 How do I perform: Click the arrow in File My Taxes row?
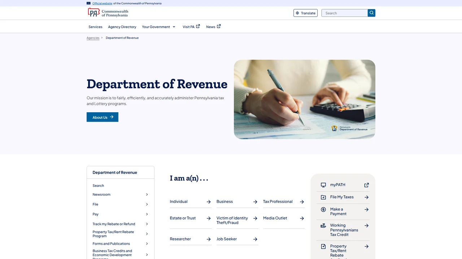367,197
